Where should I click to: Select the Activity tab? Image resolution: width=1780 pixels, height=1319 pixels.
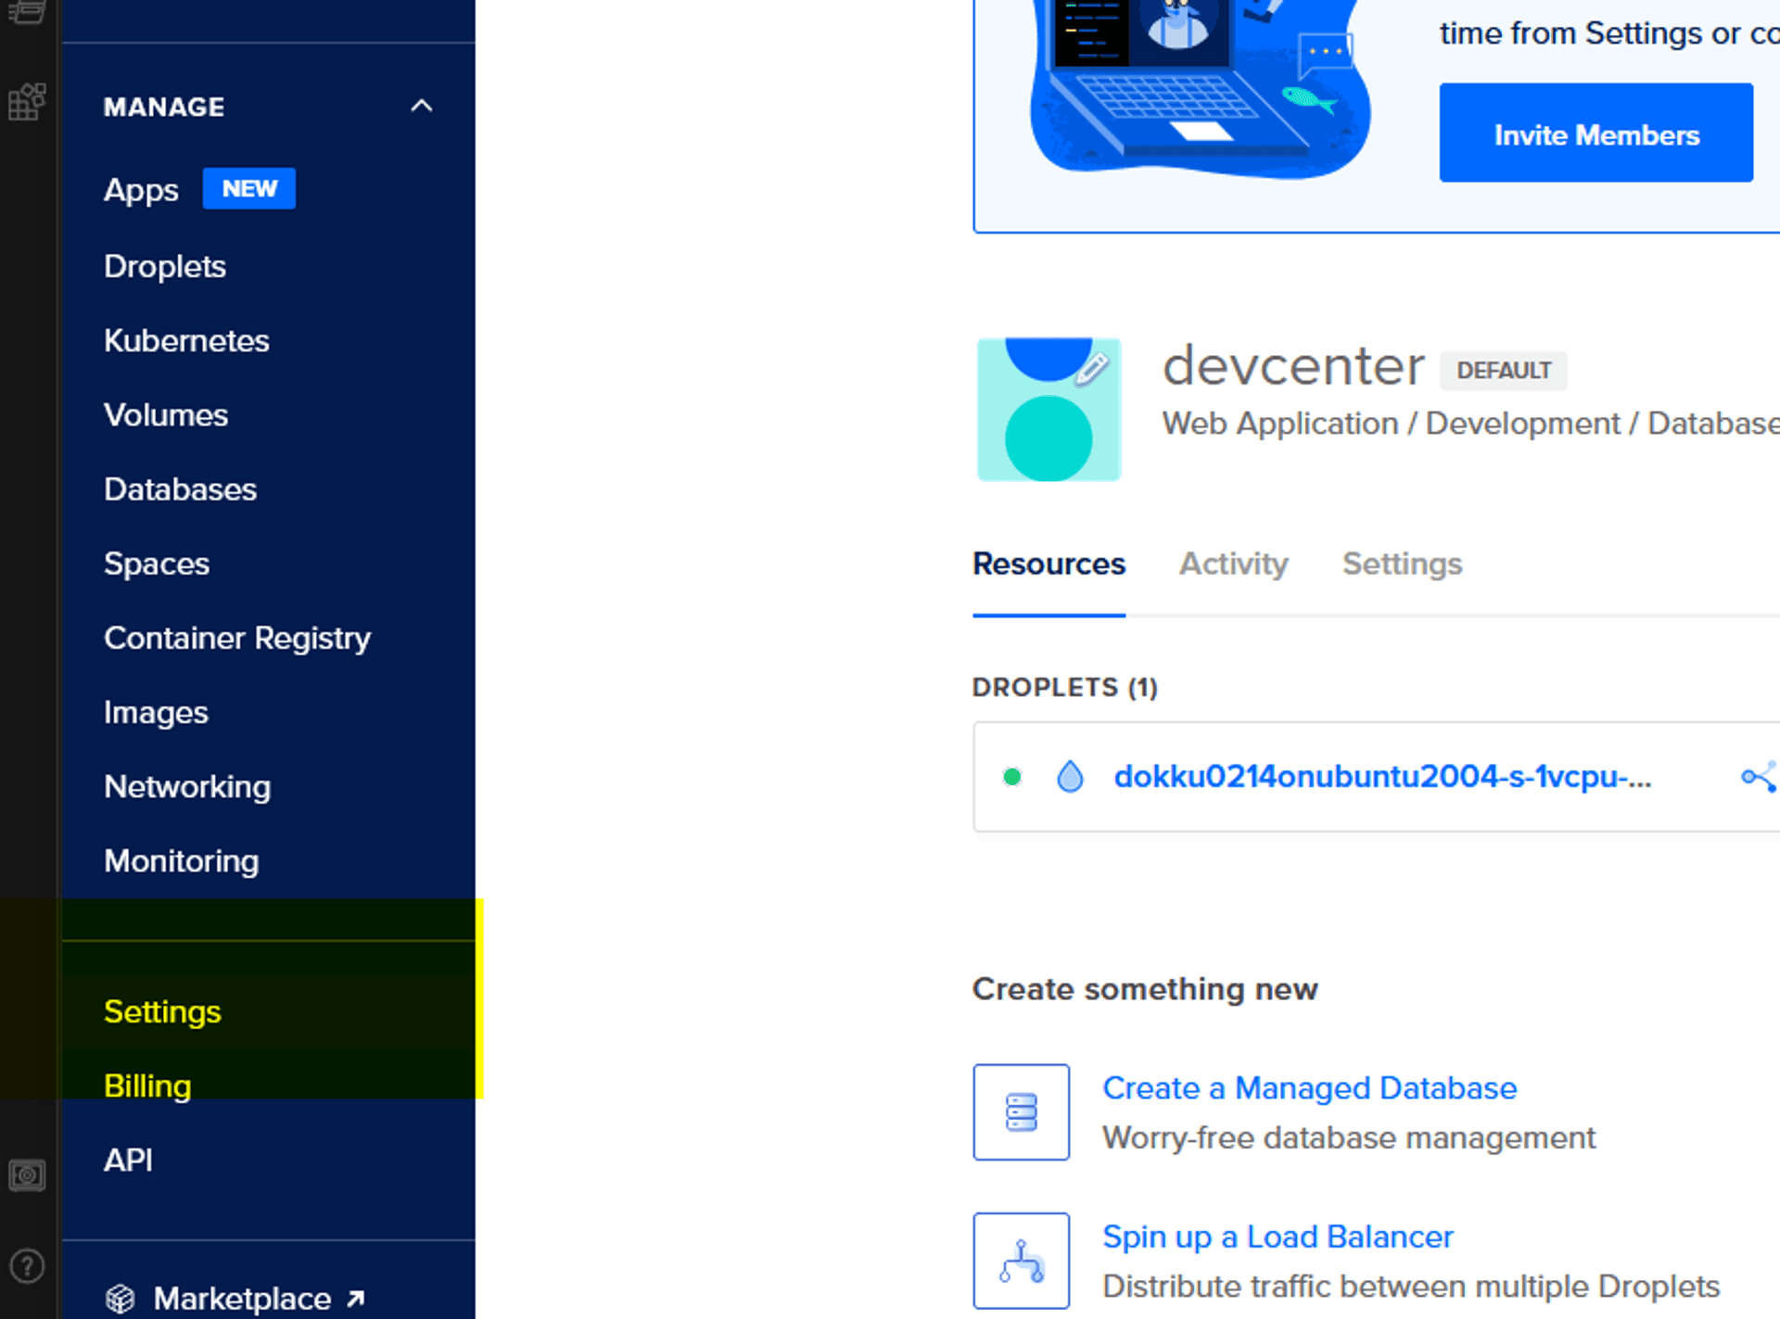coord(1233,564)
